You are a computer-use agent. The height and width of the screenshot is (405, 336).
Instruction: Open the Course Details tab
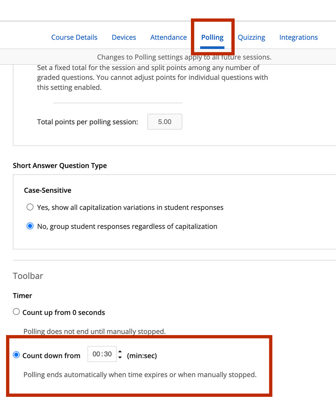pyautogui.click(x=74, y=38)
